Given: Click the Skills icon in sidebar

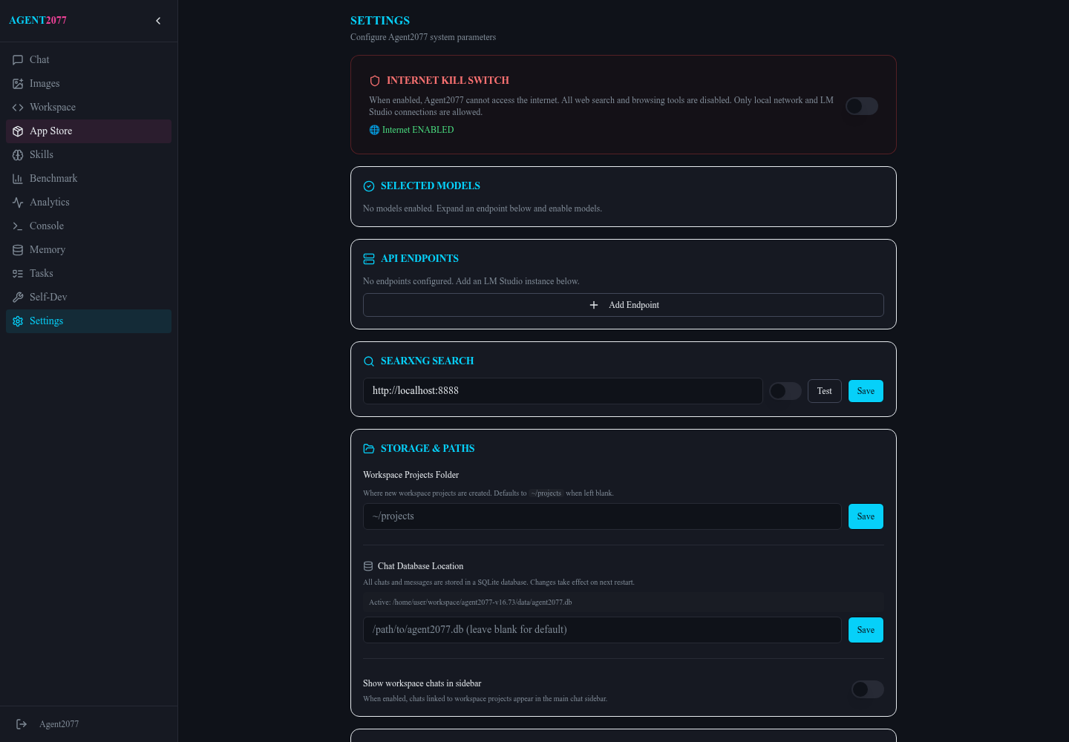Looking at the screenshot, I should tap(18, 155).
